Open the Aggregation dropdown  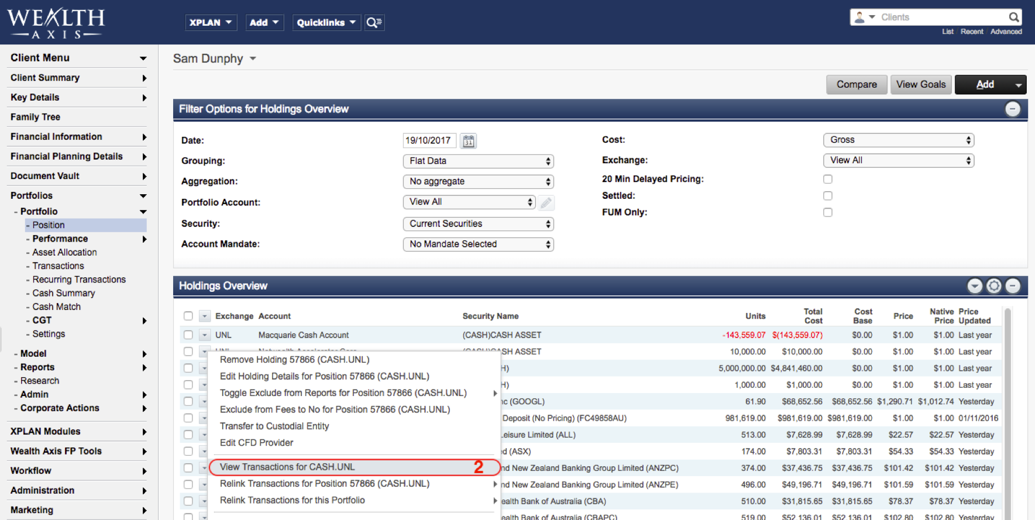(x=478, y=181)
